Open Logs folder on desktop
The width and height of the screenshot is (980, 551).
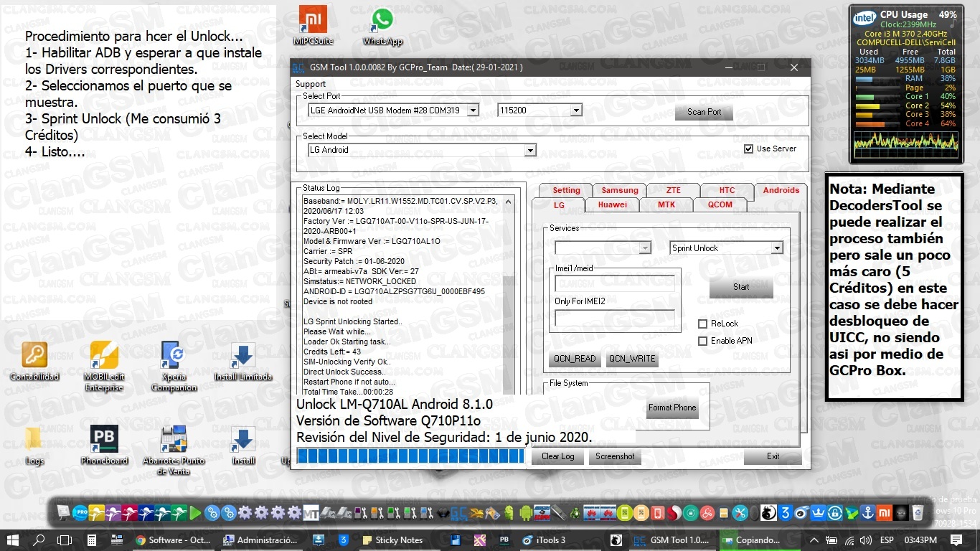(34, 446)
